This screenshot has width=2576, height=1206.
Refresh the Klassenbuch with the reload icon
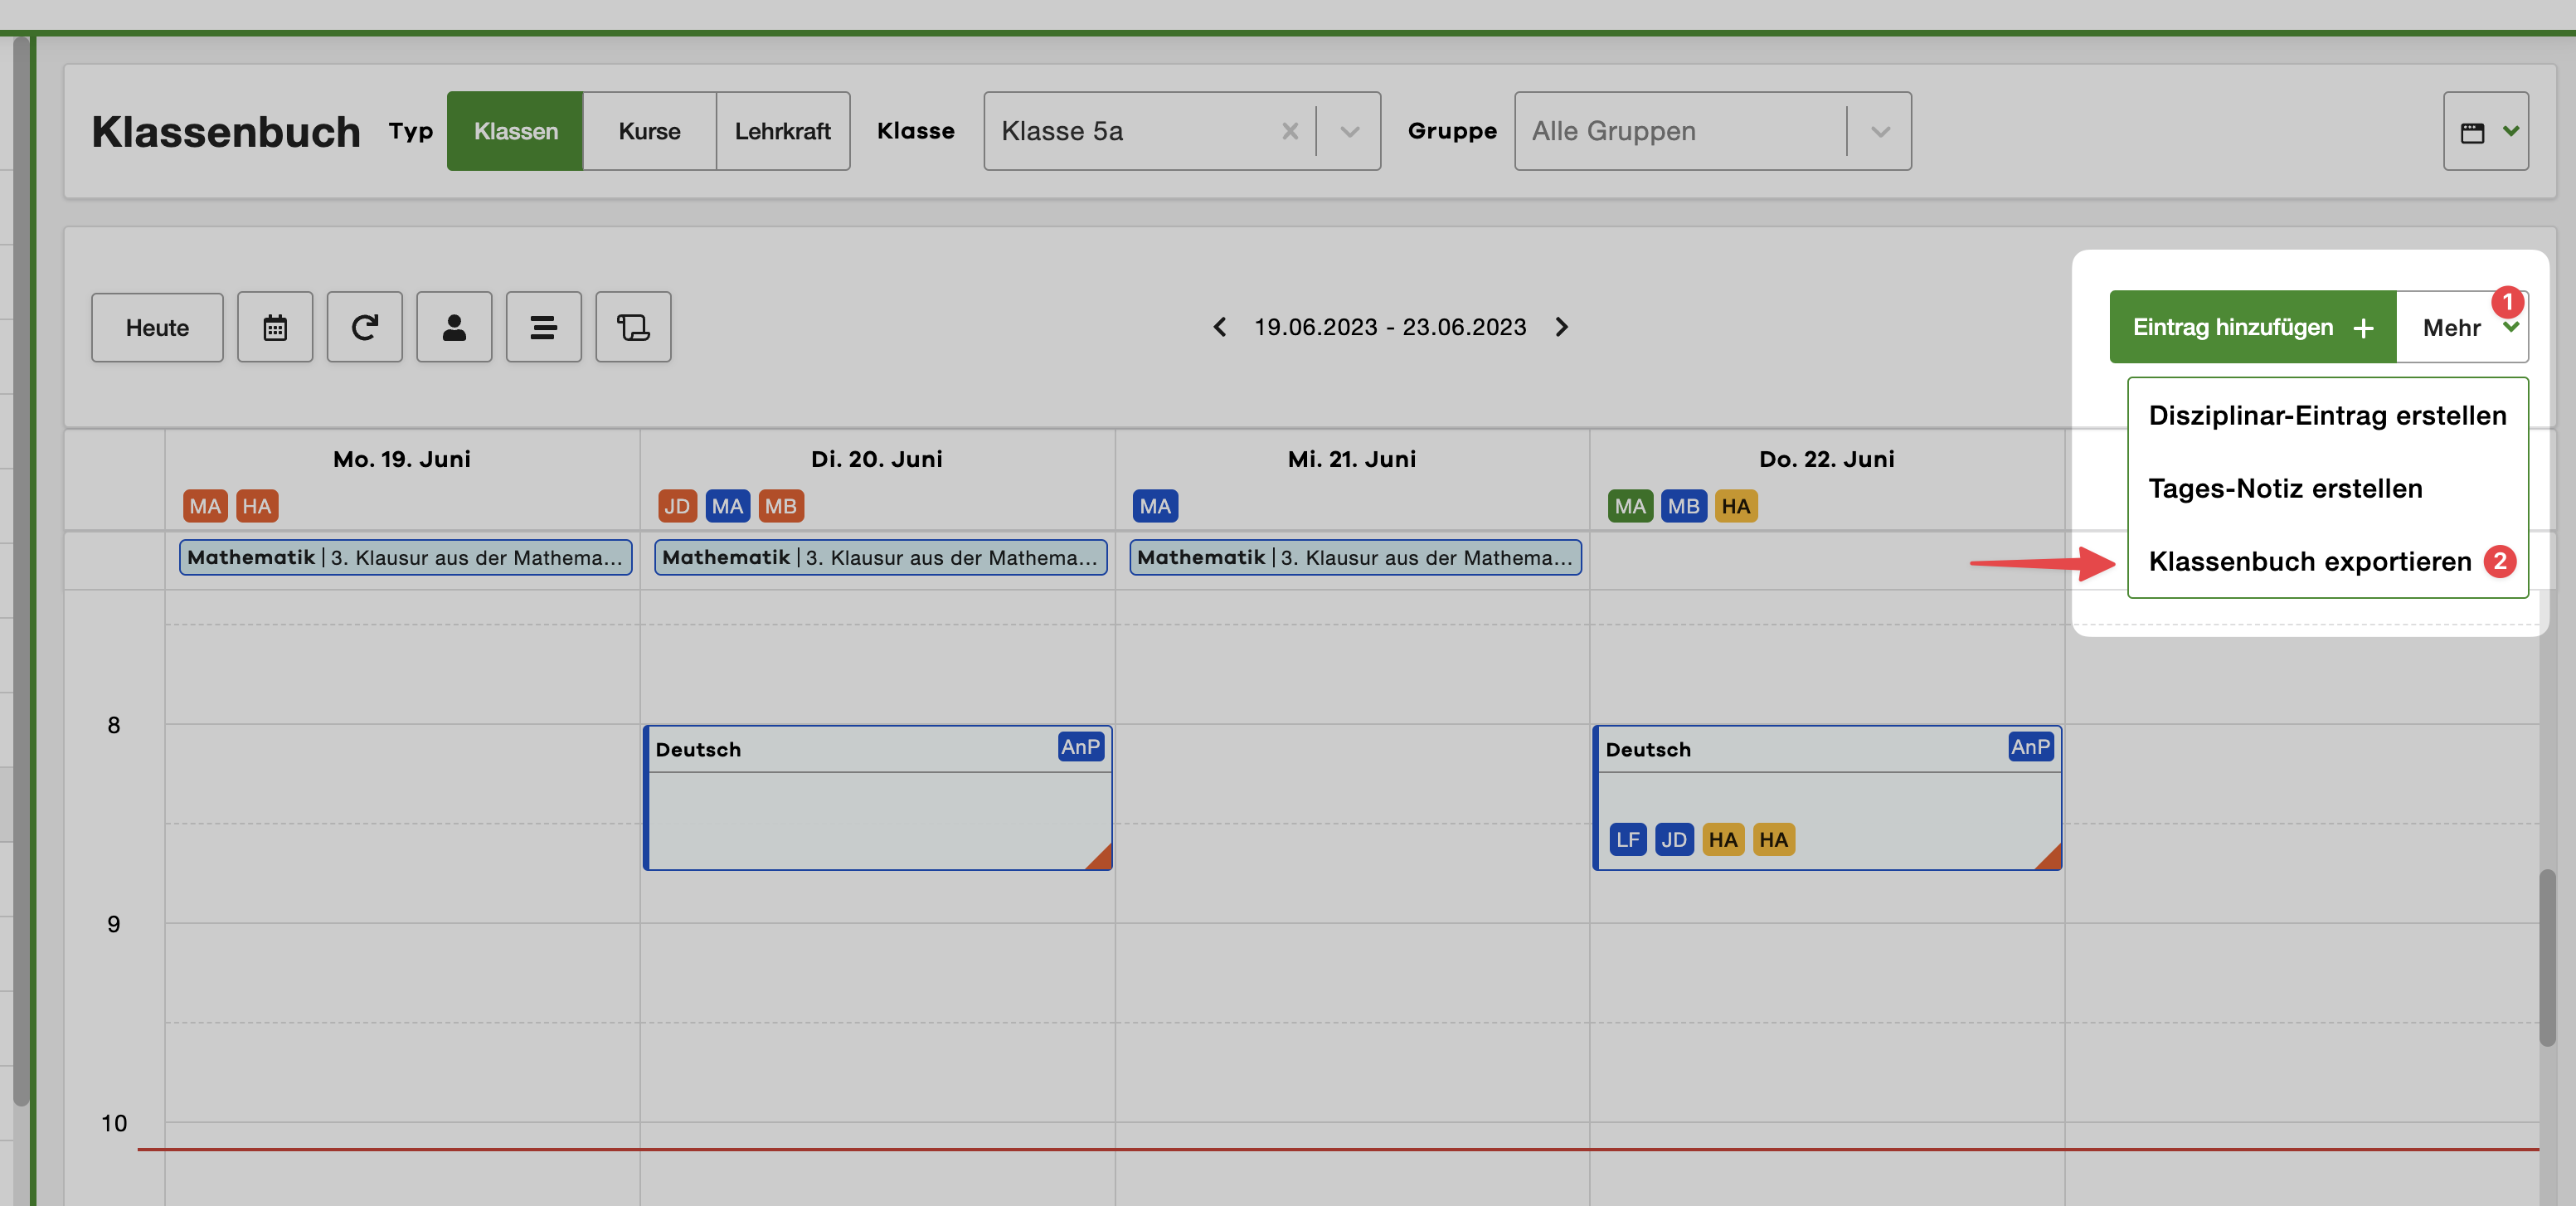(x=364, y=327)
